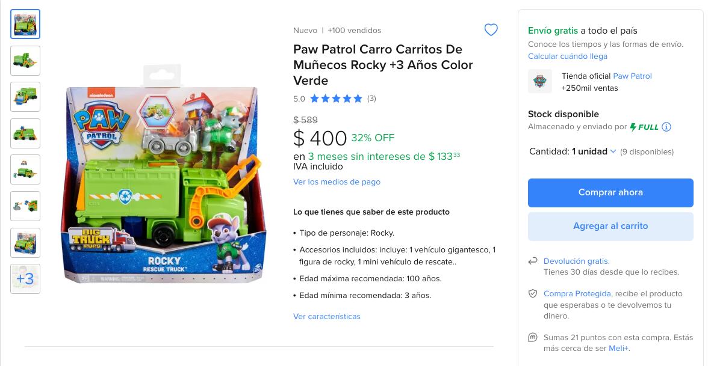Image resolution: width=708 pixels, height=366 pixels.
Task: Click the Meli+ points icon
Action: click(533, 338)
